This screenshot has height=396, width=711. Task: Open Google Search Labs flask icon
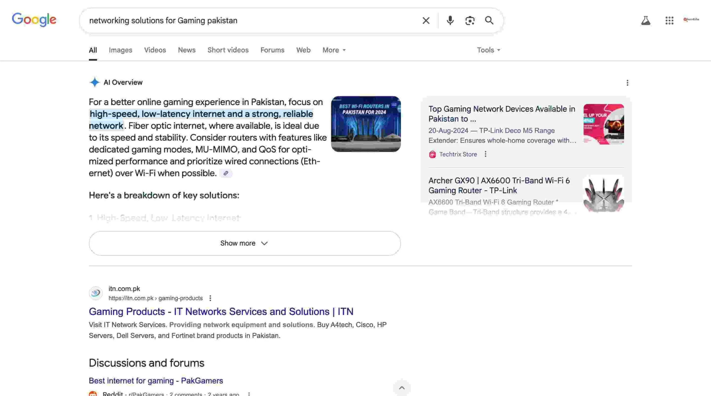pyautogui.click(x=646, y=20)
